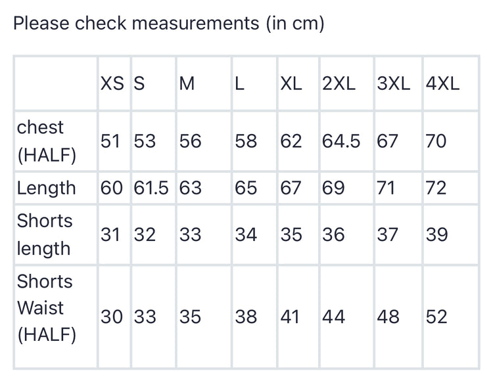
Task: Click the 4XL size column header
Action: pos(442,83)
